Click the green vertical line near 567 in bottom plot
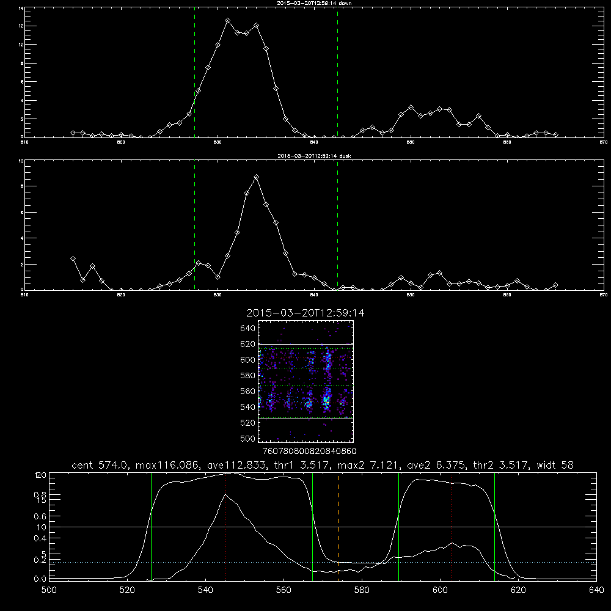 [312, 527]
